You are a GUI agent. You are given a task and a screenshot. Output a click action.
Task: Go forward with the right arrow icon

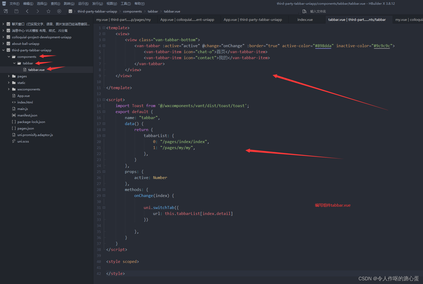(x=38, y=11)
